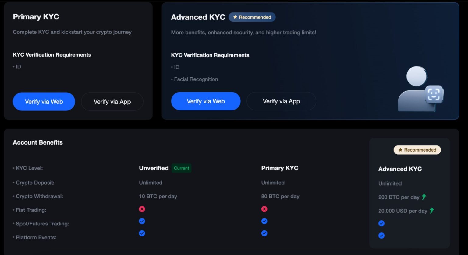Click the green upgrade arrow beside 20,000 USD per day

click(x=432, y=210)
